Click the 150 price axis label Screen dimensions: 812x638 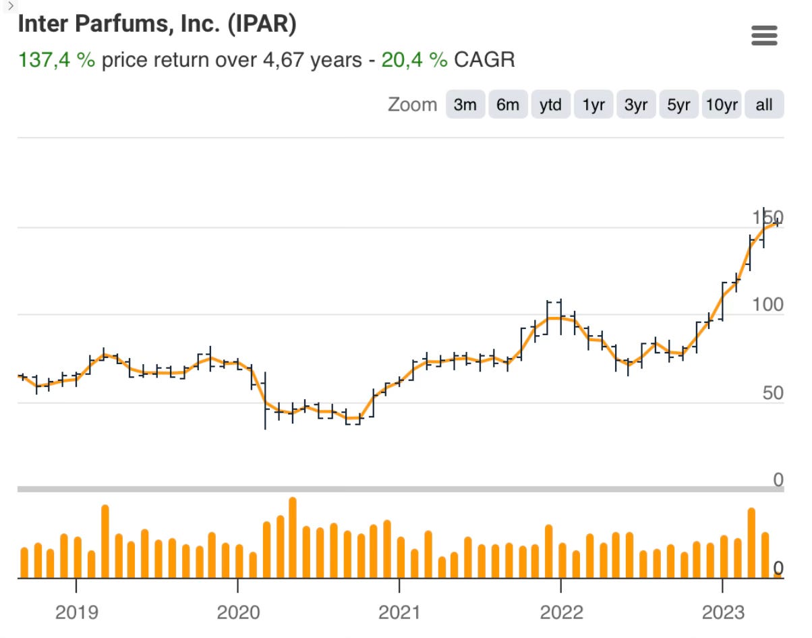click(768, 217)
